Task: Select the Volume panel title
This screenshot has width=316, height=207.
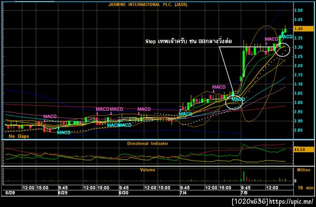Action: tap(147, 170)
